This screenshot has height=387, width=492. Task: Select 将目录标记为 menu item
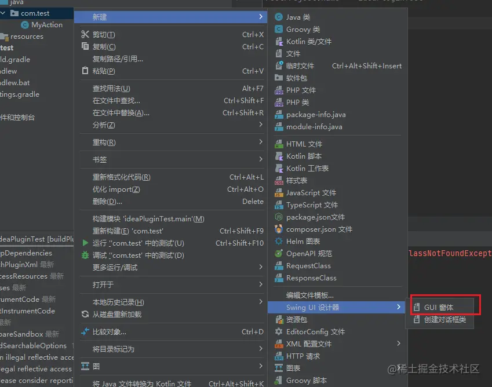172,349
